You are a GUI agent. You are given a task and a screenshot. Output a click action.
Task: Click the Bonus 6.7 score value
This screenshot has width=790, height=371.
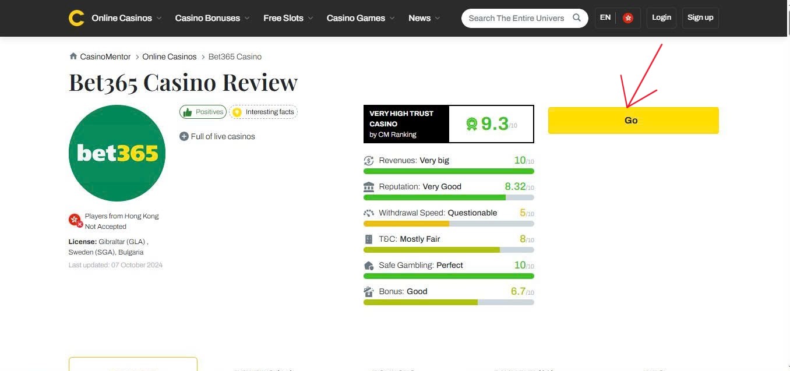coord(518,291)
